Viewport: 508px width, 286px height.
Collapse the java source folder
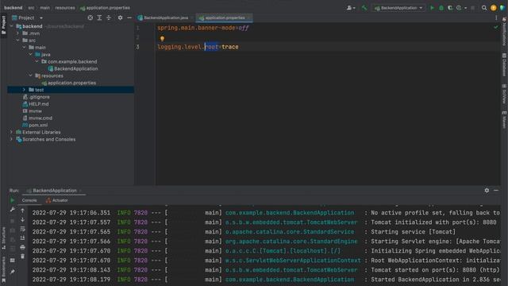31,55
